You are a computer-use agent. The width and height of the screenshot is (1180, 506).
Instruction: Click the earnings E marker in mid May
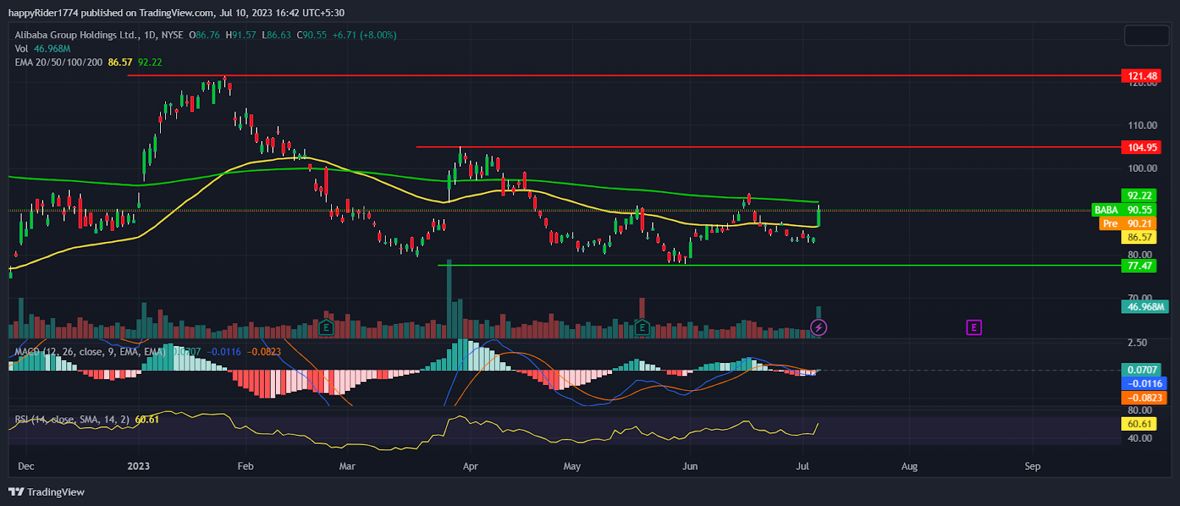pos(642,327)
